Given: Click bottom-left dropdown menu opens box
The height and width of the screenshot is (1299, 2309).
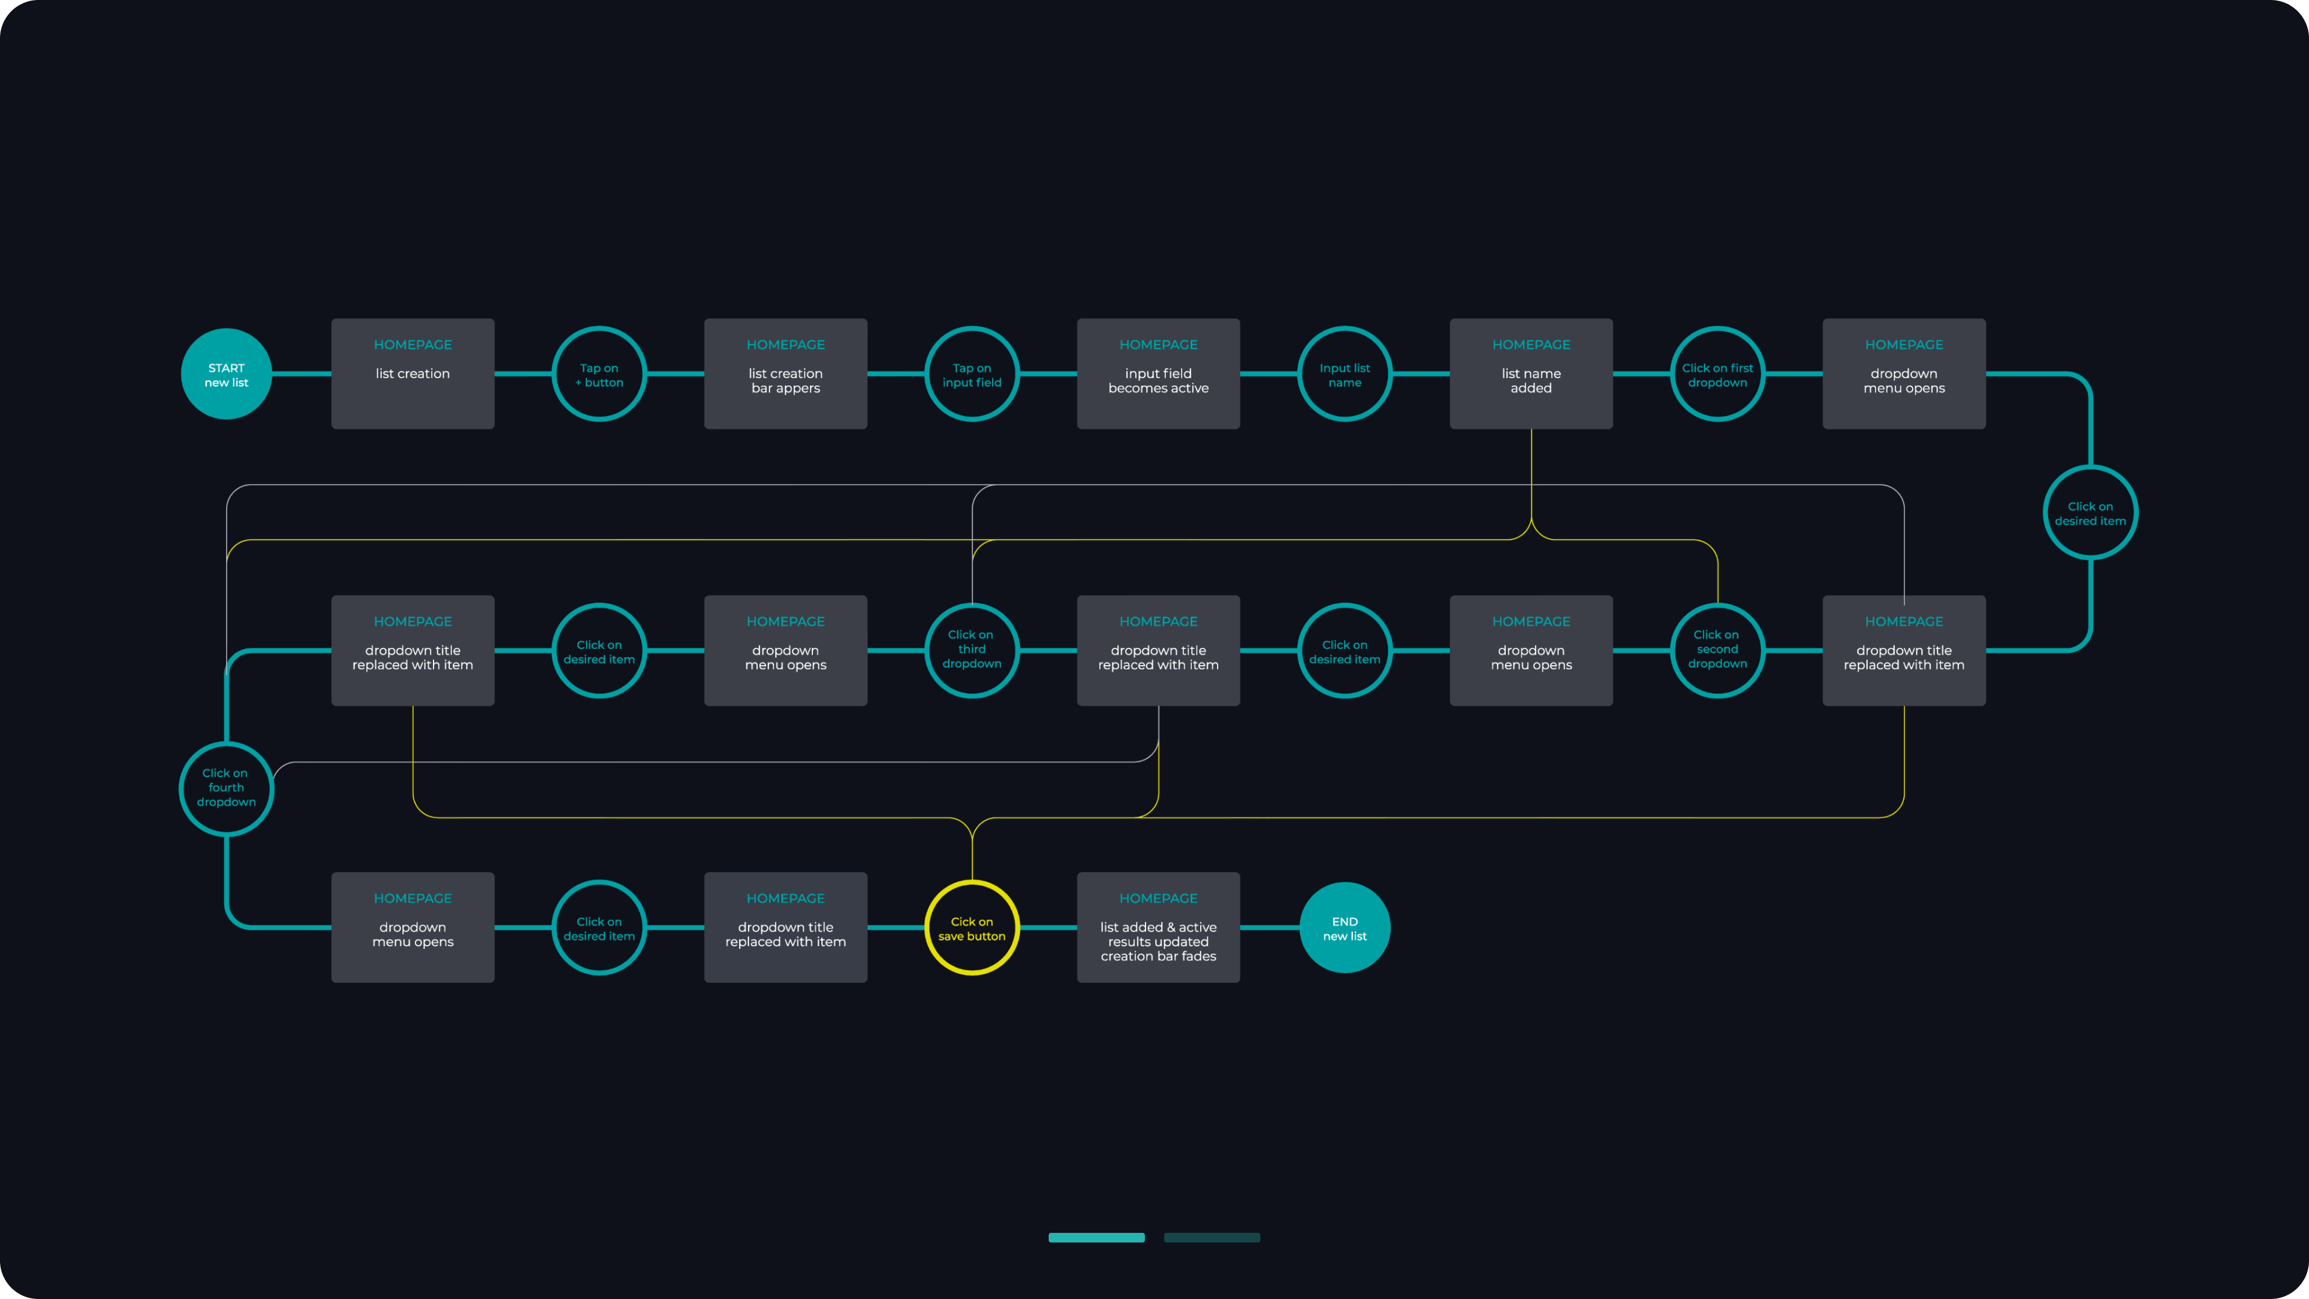Looking at the screenshot, I should click(x=412, y=928).
